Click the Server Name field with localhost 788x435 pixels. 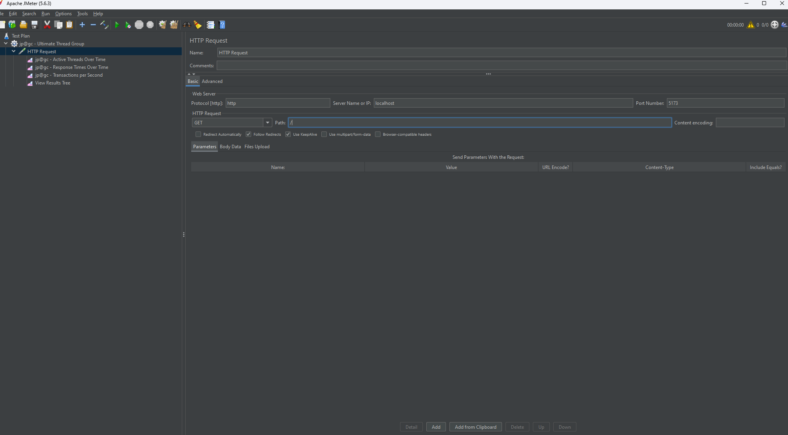pyautogui.click(x=503, y=103)
